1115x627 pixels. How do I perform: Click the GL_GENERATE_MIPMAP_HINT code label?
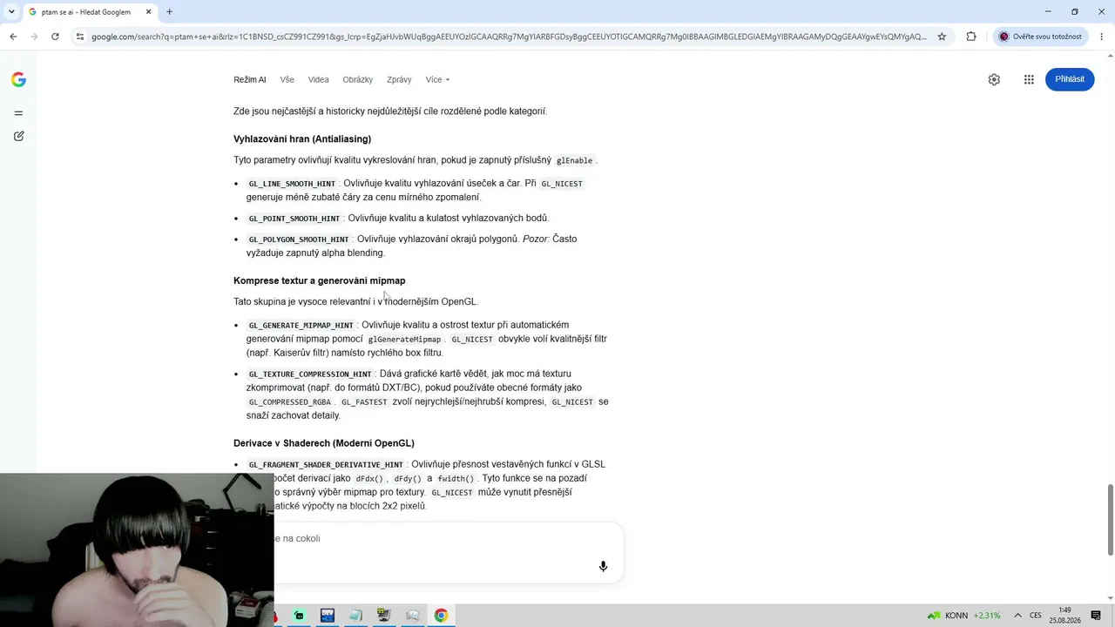(x=301, y=326)
